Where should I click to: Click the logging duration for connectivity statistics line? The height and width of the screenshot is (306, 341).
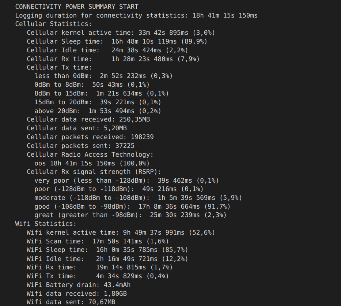(x=136, y=15)
